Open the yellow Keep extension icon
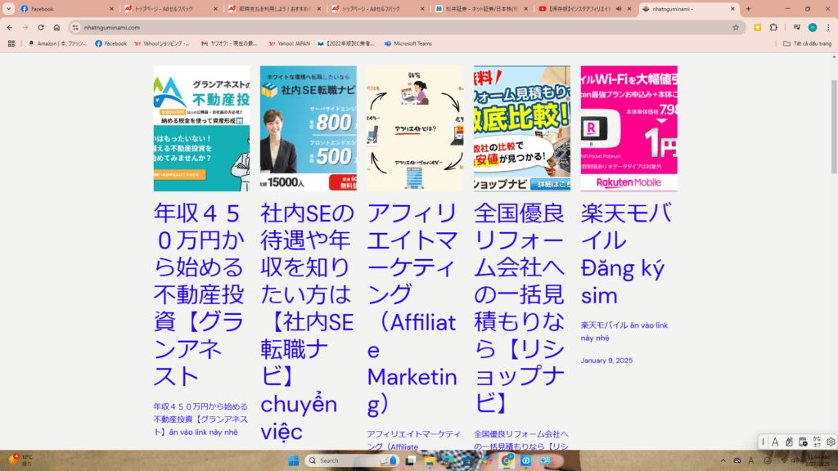 (x=757, y=27)
